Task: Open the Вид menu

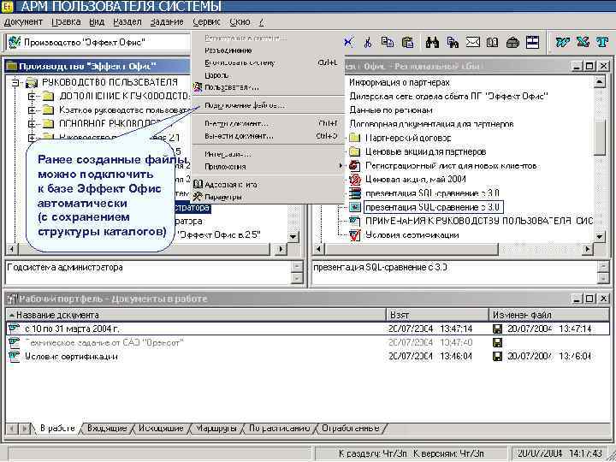Action: tap(97, 22)
